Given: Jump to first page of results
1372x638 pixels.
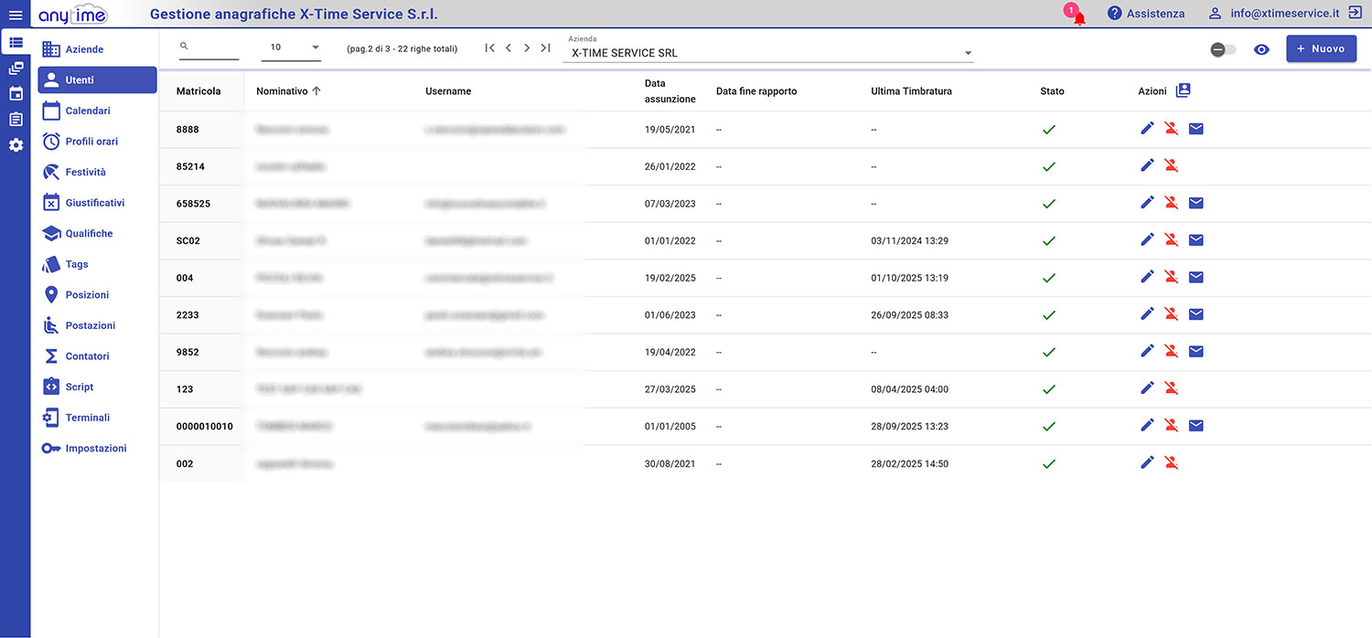Looking at the screenshot, I should (x=489, y=48).
